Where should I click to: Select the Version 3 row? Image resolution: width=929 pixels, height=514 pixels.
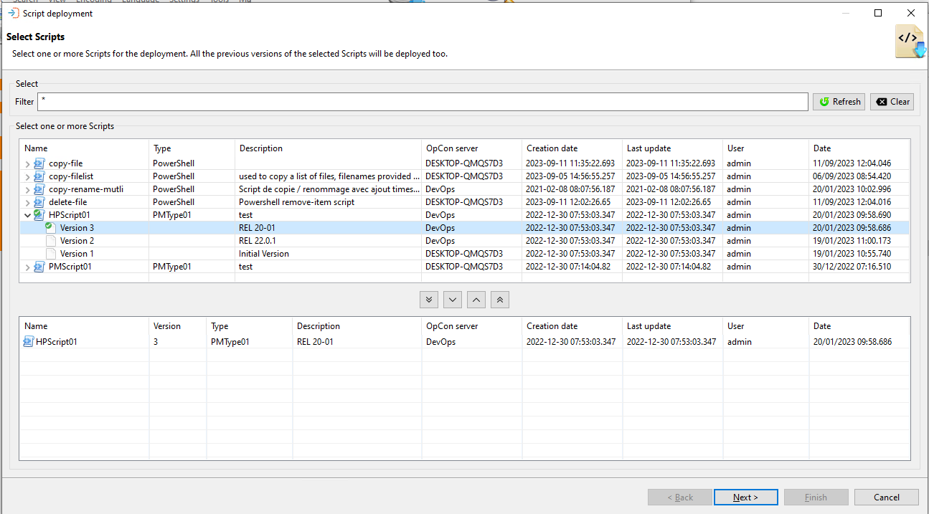pos(464,228)
